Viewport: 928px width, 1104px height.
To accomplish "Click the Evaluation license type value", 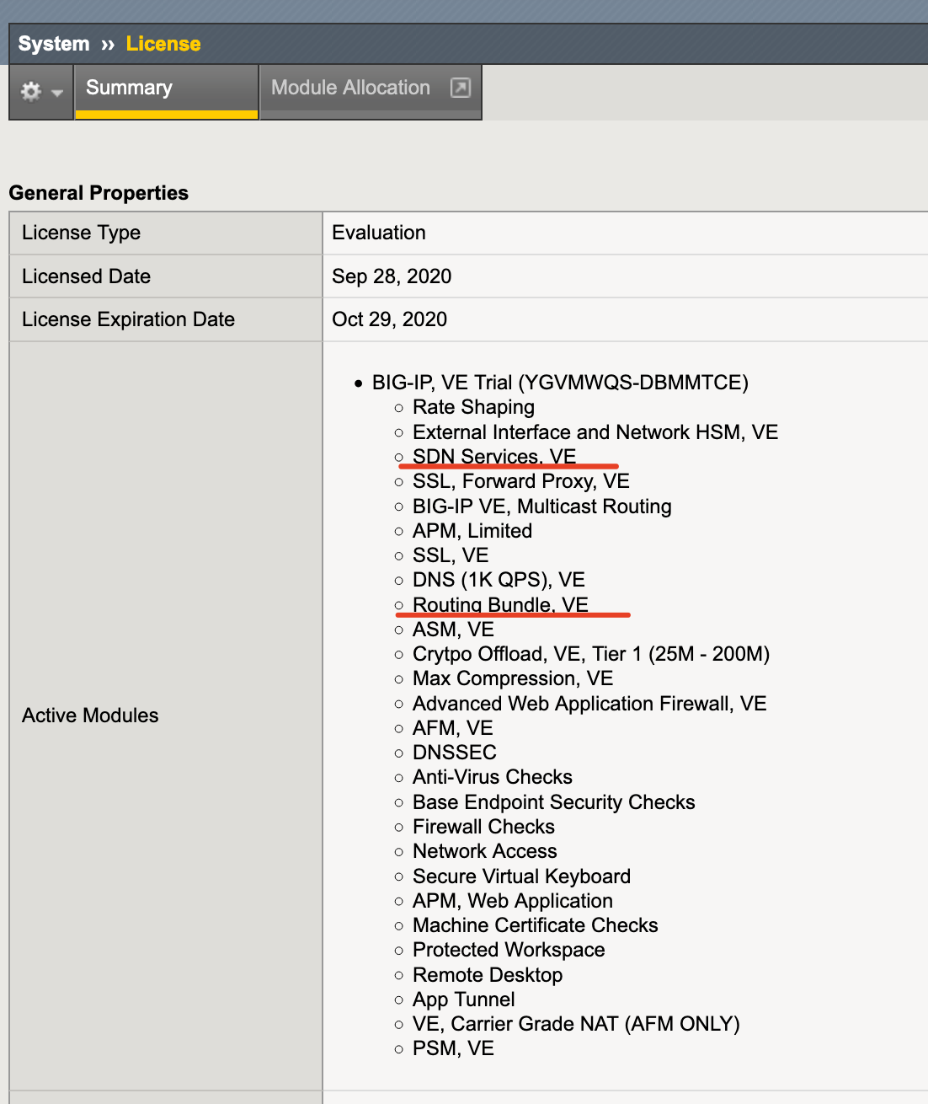I will click(x=379, y=233).
